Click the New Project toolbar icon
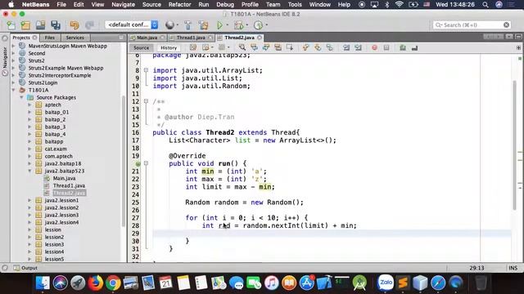The image size is (524, 294). 25,25
